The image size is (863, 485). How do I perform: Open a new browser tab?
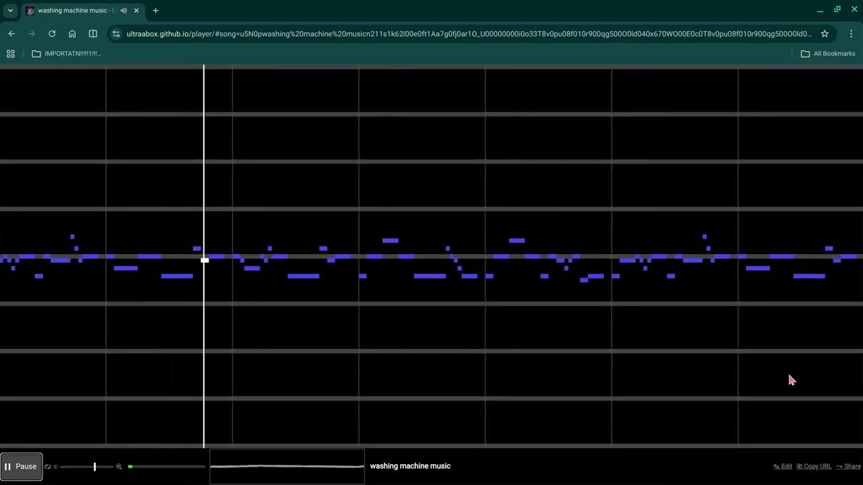pyautogui.click(x=156, y=11)
